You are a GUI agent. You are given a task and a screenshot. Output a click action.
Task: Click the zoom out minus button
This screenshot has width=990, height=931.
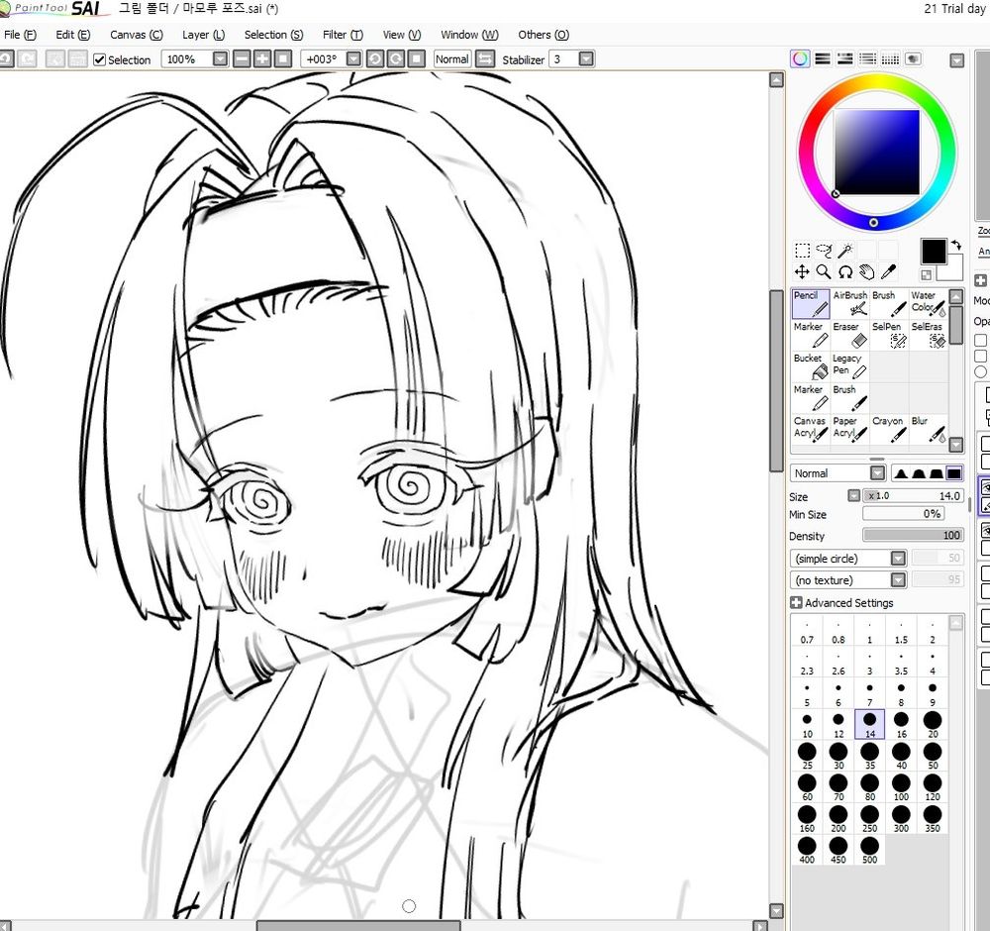point(242,59)
